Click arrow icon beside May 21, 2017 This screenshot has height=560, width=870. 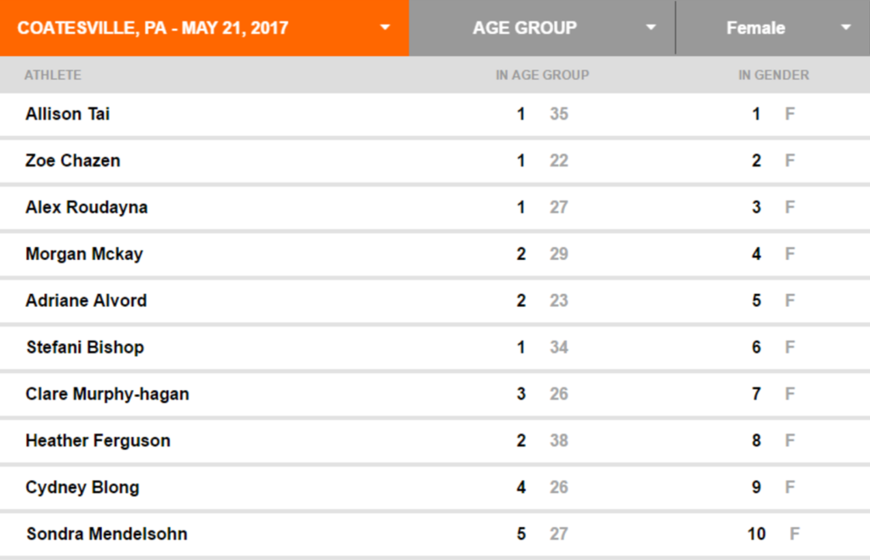pyautogui.click(x=385, y=27)
